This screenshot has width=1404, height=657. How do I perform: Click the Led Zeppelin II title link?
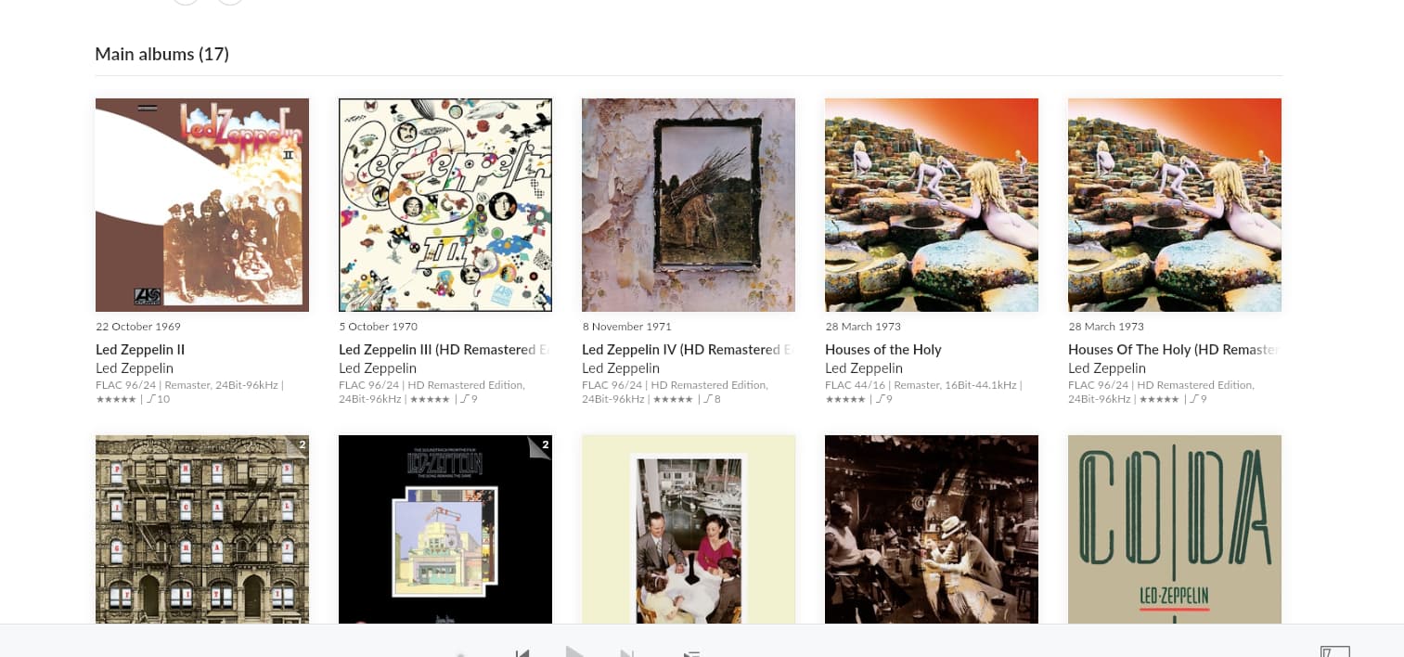[x=140, y=350]
